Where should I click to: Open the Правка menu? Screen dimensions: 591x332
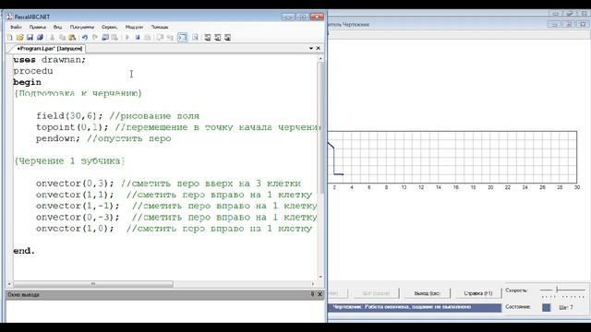click(x=37, y=27)
